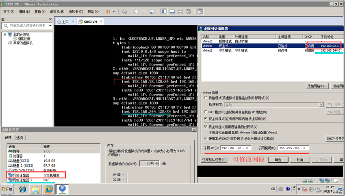345x196 pixels.
Task: Choose the 仅主机模式 radio button
Action: (206, 119)
